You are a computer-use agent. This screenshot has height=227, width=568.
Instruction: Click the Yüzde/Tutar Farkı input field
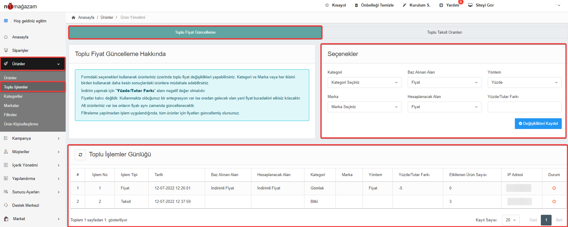[x=524, y=107]
